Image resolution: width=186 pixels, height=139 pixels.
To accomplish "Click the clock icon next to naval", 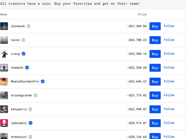I will (23, 40).
